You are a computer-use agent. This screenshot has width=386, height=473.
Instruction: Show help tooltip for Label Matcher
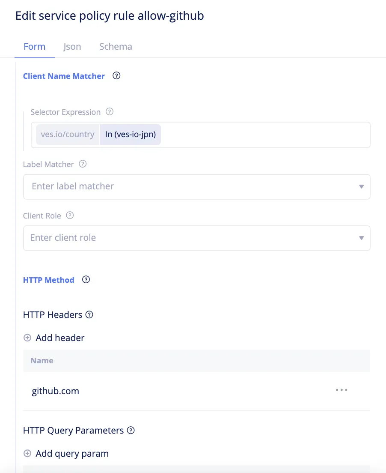pos(83,164)
